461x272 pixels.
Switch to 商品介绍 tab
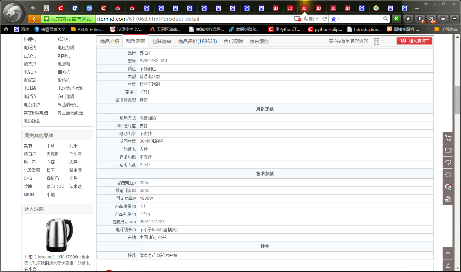(110, 41)
